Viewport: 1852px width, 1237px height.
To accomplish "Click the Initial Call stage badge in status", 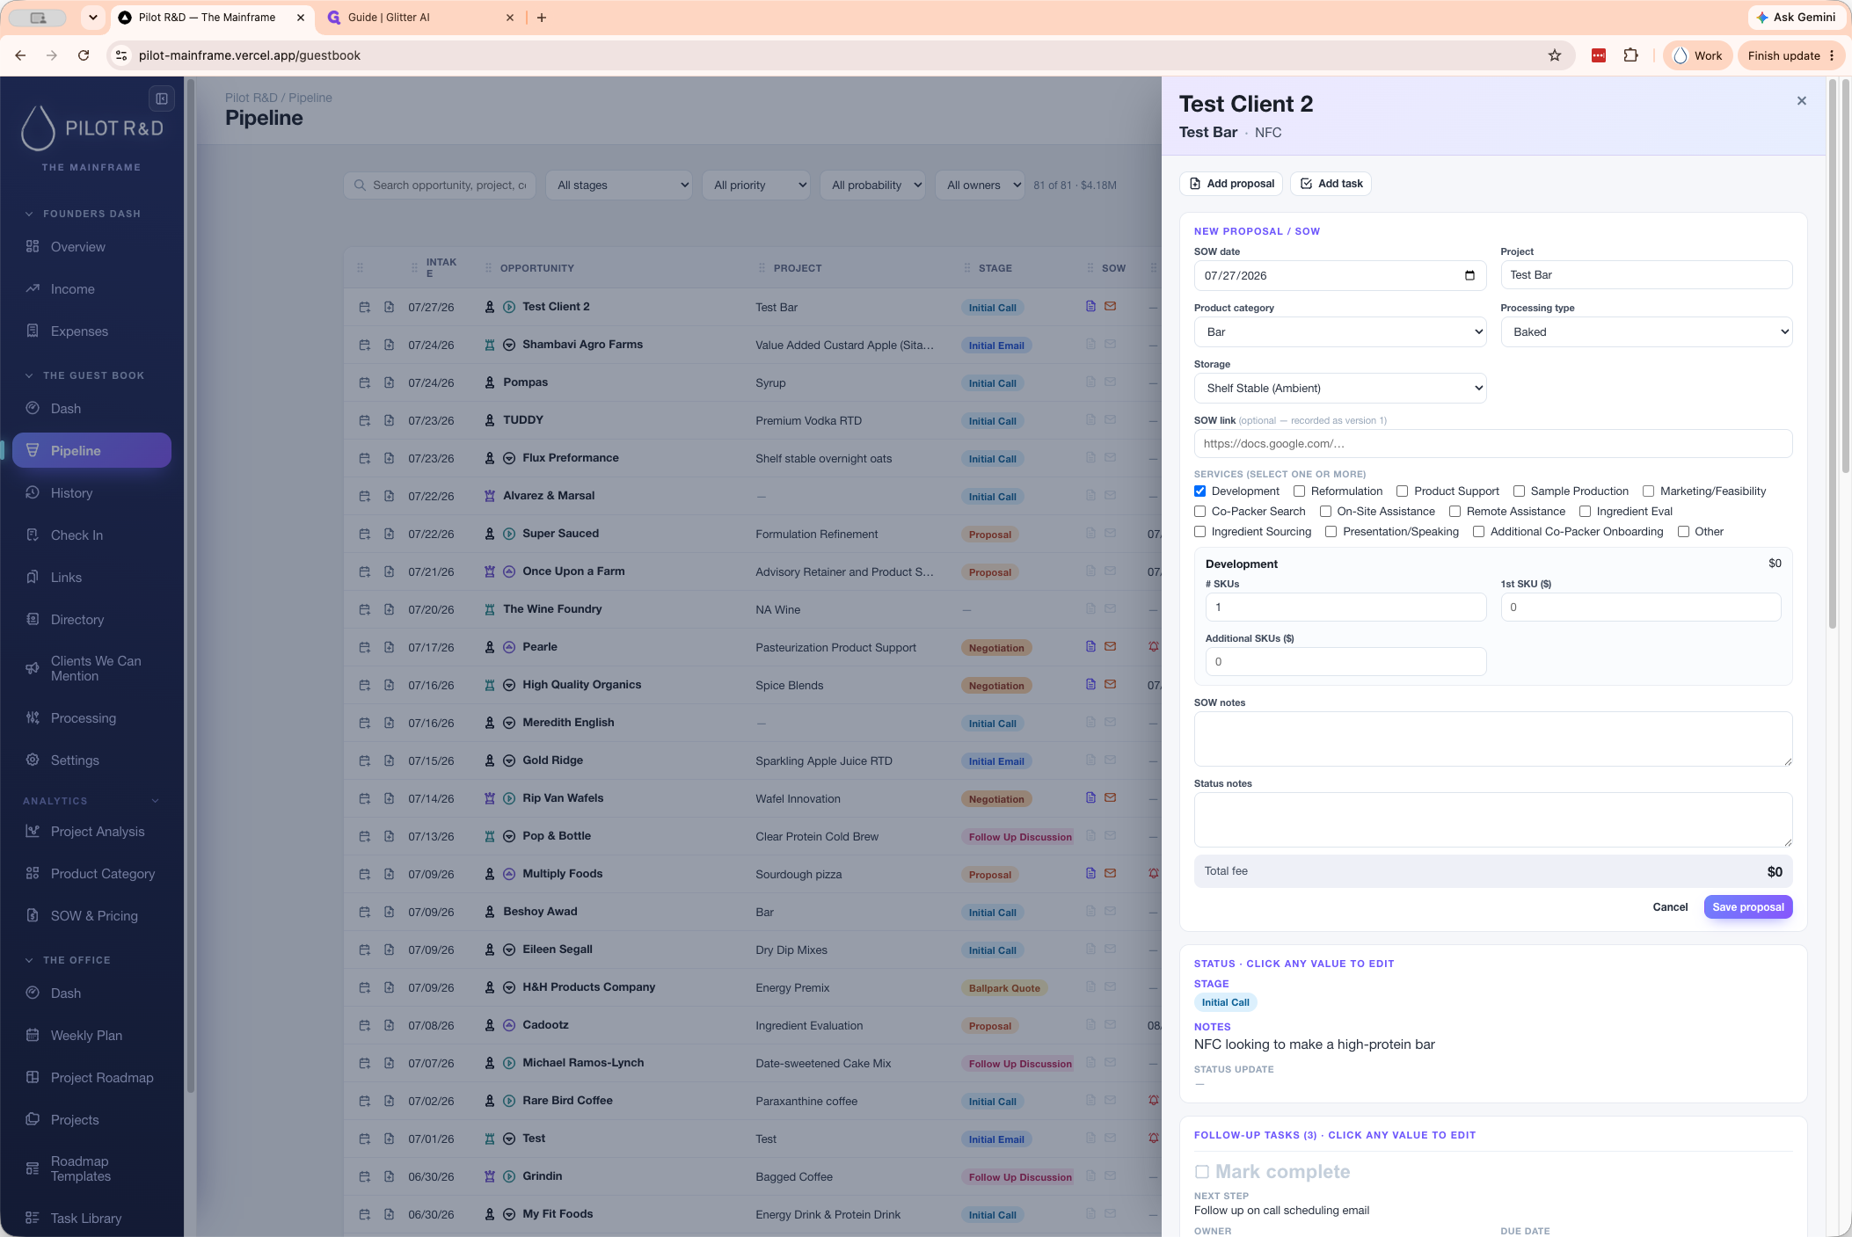I will click(1225, 1002).
